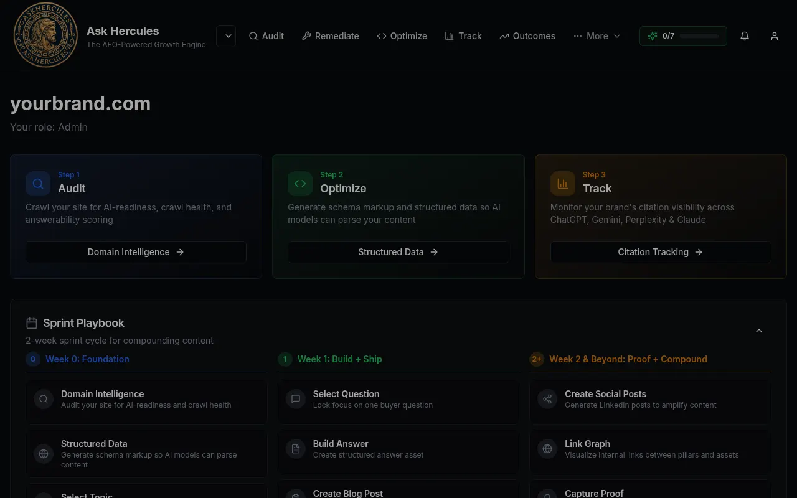Open the Outcomes menu
Image resolution: width=797 pixels, height=498 pixels.
point(527,36)
